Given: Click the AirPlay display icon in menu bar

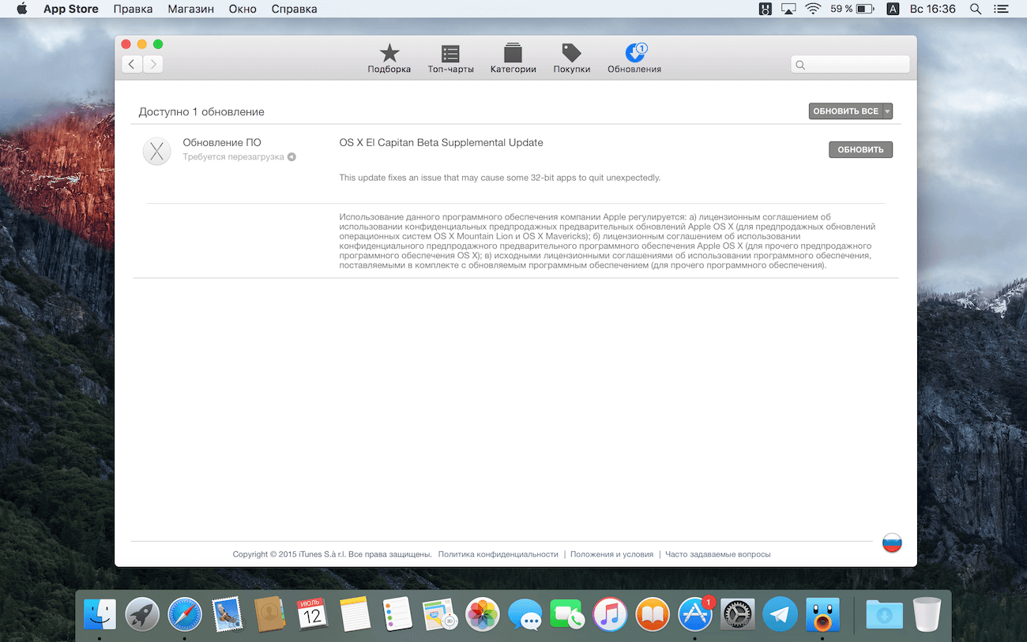Looking at the screenshot, I should [x=788, y=9].
